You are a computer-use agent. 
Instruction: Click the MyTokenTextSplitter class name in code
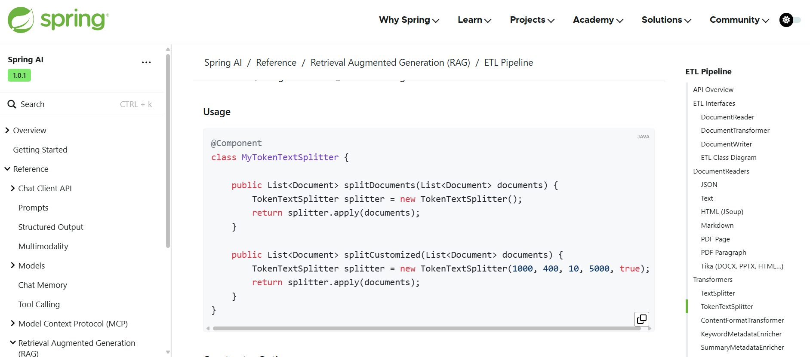coord(290,157)
